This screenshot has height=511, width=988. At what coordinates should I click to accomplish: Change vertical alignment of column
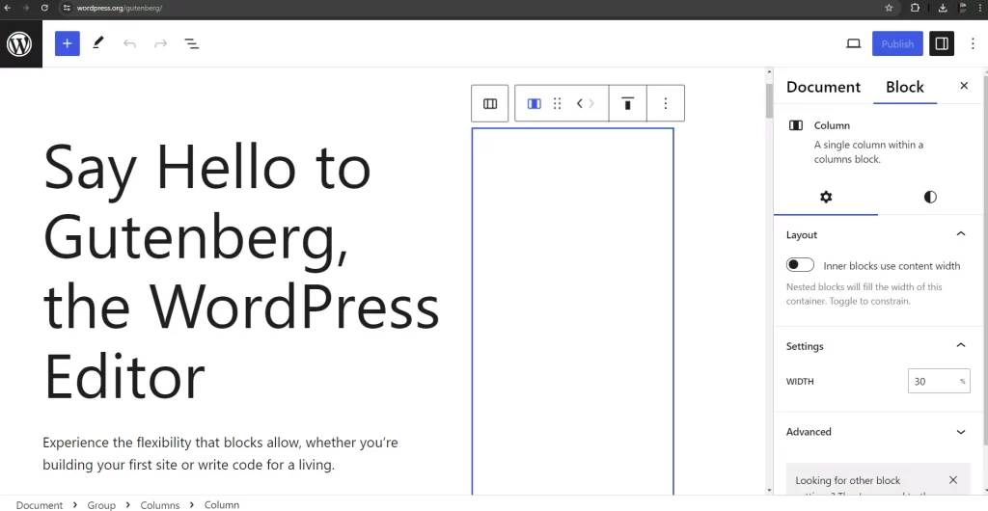pos(627,103)
